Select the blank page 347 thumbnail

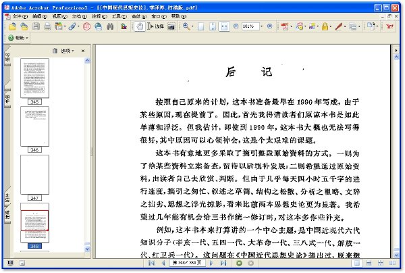point(34,174)
